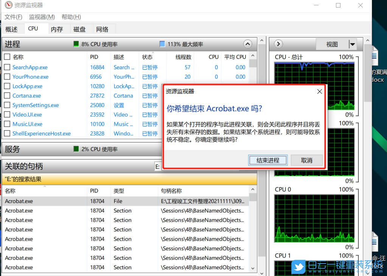Collapse the 进程 section with its chevron
Screen dimensions: 387x276
[x=248, y=44]
